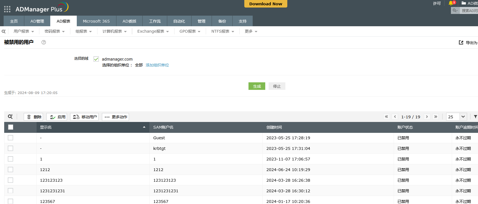The image size is (478, 204).
Task: Click the notification bell icon
Action: pyautogui.click(x=451, y=3)
